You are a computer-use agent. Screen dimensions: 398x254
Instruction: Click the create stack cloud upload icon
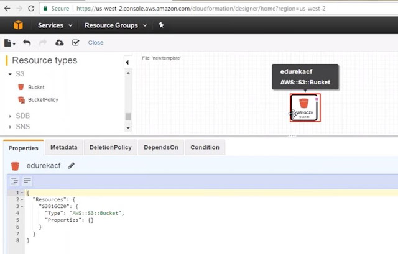click(x=60, y=43)
